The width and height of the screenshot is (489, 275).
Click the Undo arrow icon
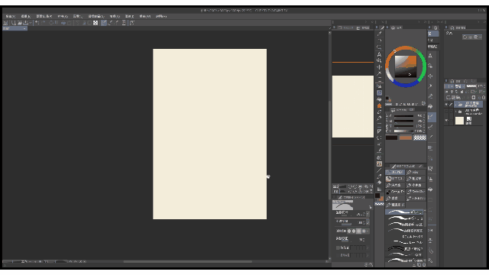coord(37,23)
